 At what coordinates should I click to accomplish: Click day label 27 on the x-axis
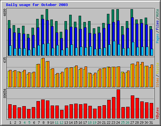(x=132, y=123)
